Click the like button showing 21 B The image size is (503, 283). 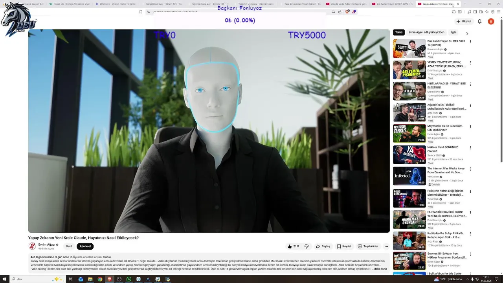(x=293, y=246)
